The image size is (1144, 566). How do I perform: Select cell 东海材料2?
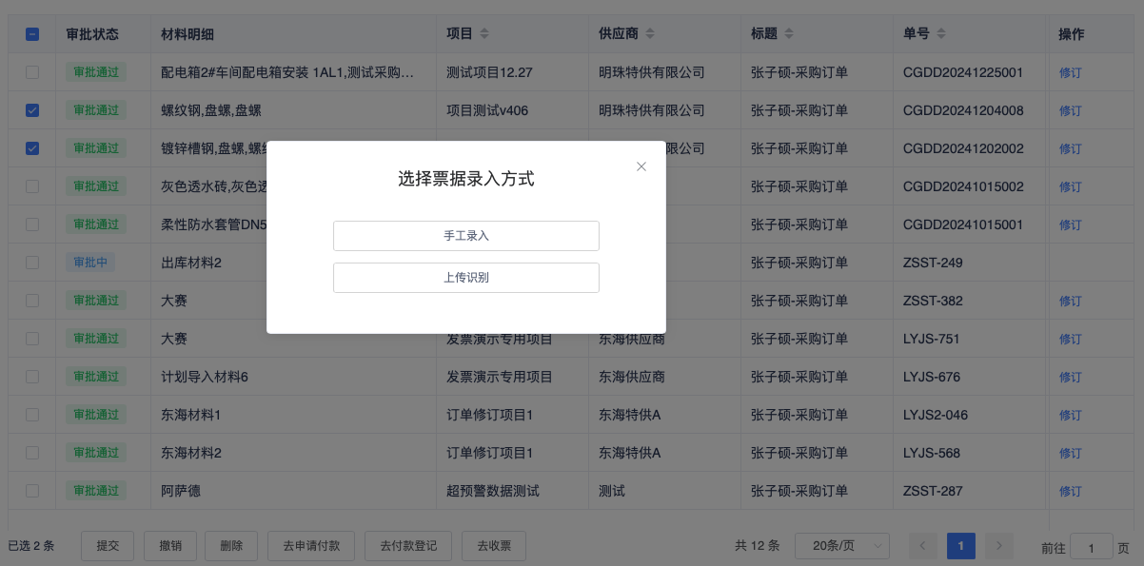[x=191, y=453]
